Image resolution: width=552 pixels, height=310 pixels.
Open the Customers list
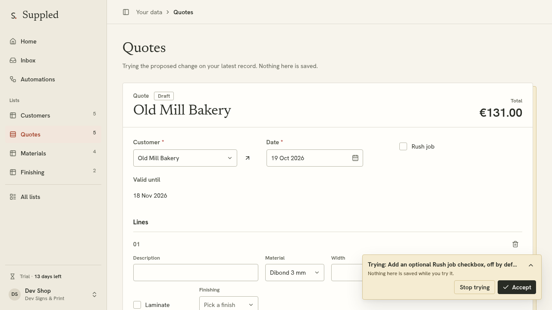click(x=53, y=115)
